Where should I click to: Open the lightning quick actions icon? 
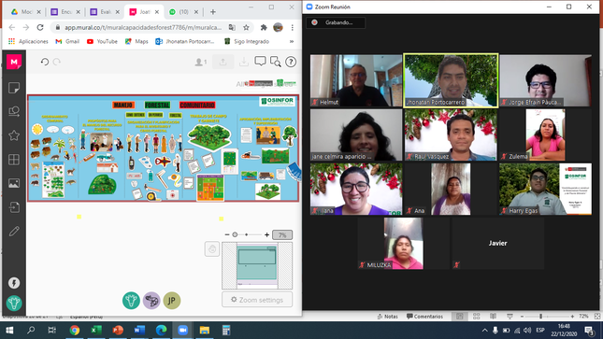coord(14,283)
